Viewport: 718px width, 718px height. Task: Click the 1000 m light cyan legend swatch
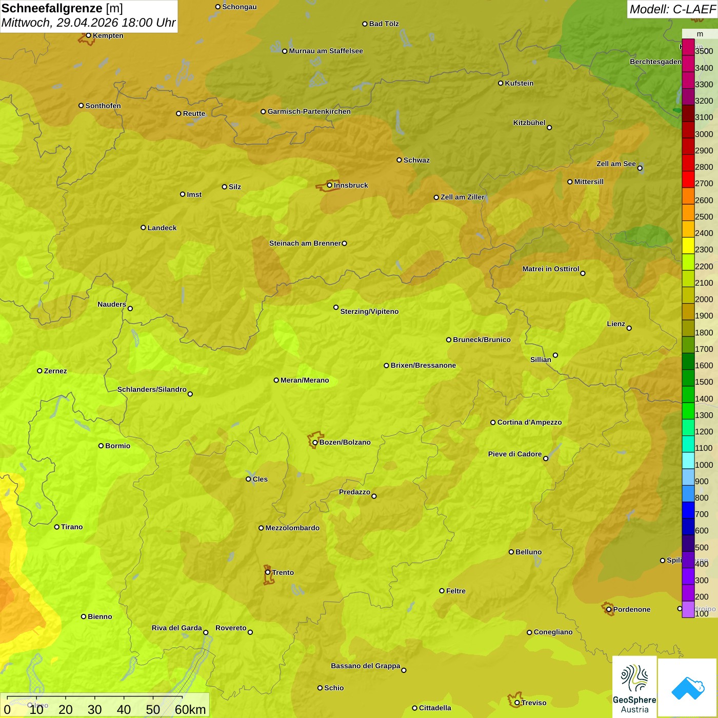[x=688, y=461]
